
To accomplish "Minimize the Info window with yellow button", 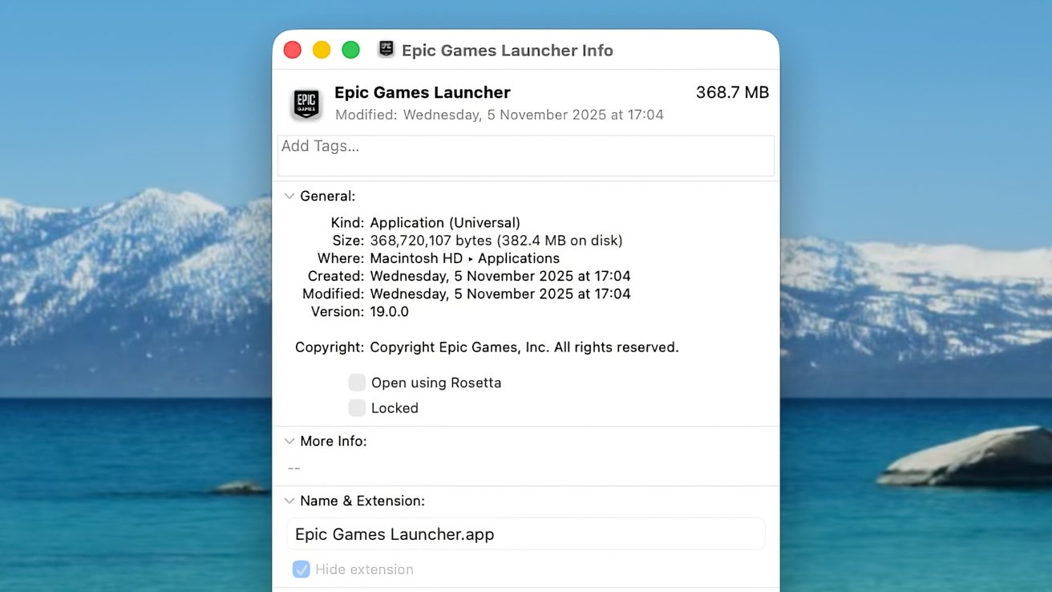I will 321,49.
